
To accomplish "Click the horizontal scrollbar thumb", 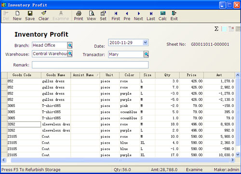I will (120, 160).
